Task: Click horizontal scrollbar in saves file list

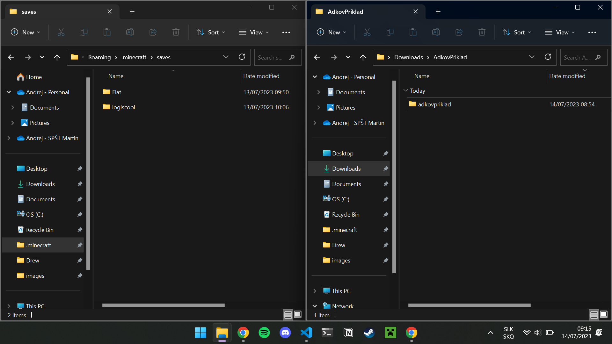Action: pos(163,305)
